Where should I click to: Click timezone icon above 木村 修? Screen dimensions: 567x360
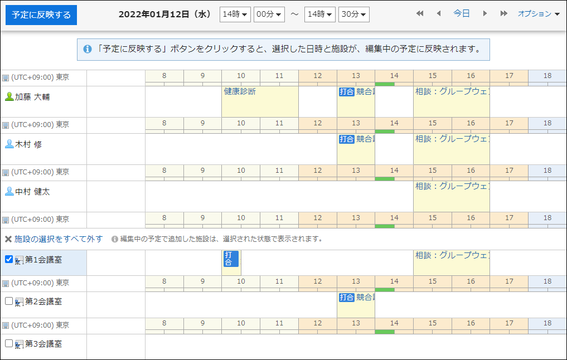(6, 125)
